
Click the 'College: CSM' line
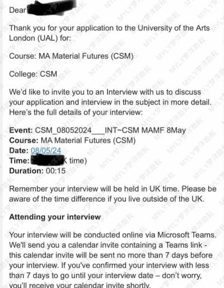pos(33,74)
